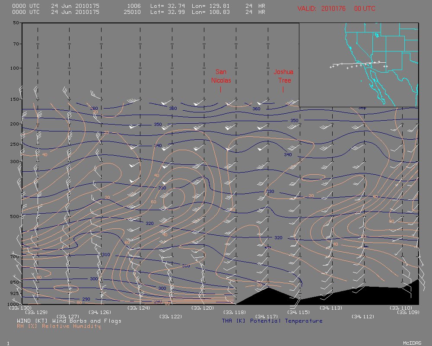Image resolution: width=432 pixels, height=346 pixels.
Task: Click the 1006 header value
Action: [x=134, y=6]
